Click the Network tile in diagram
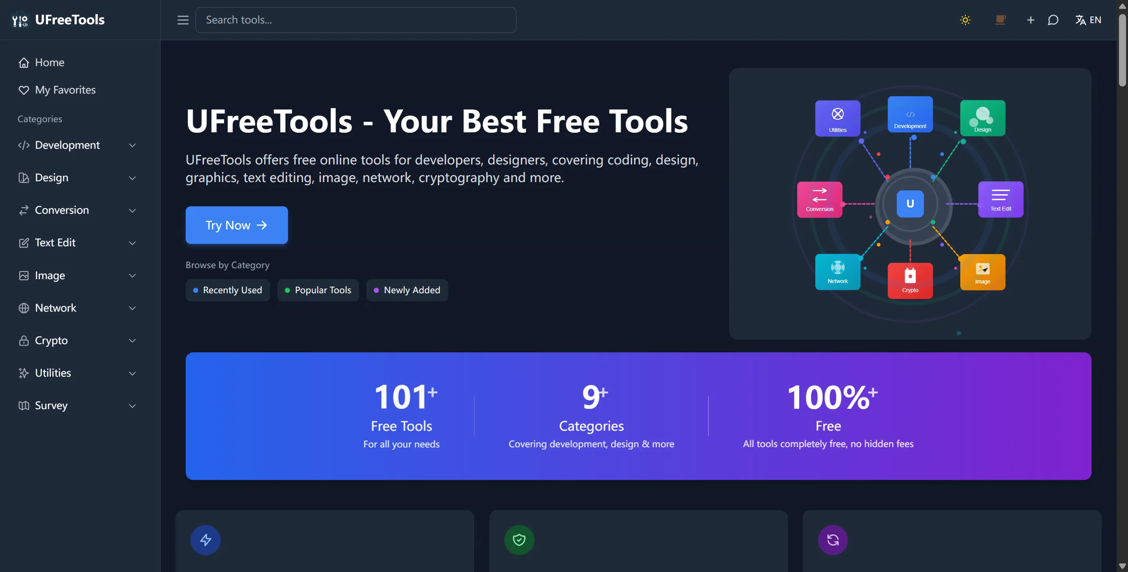 [837, 272]
